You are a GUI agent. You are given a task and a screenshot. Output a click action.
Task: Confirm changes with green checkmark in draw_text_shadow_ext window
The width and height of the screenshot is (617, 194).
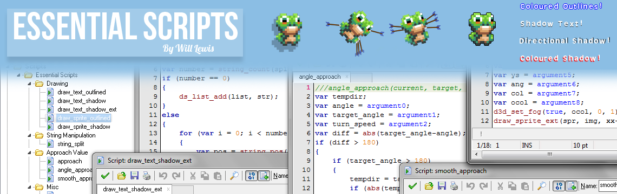click(105, 176)
